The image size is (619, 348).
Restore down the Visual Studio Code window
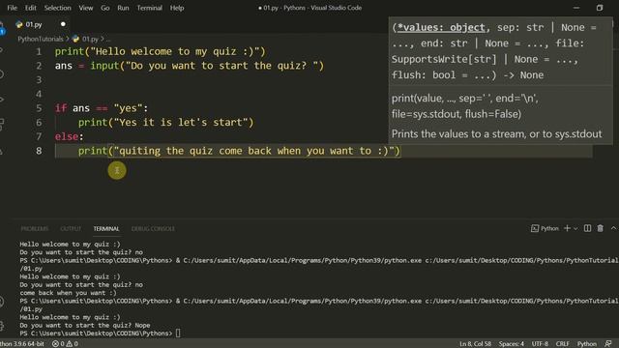tap(600, 8)
